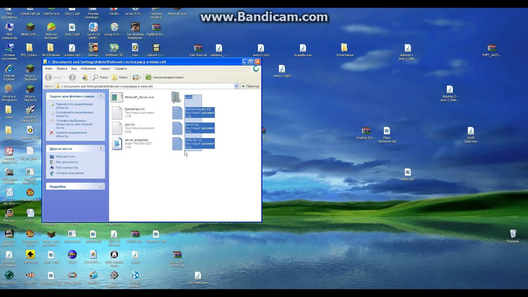Select Cat-A-Cat GAMES desktop icon
This screenshot has width=528, height=297.
pos(93,31)
